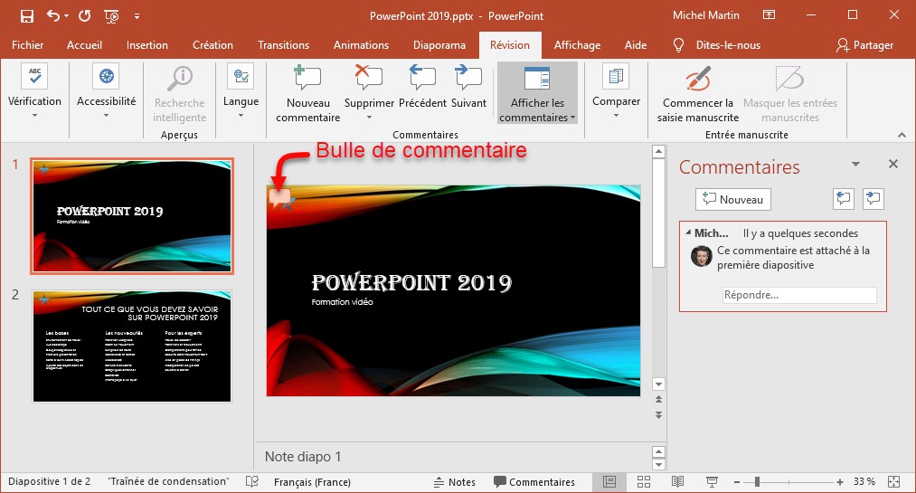Start ink with Commencer la saisie manuscrite
The image size is (916, 493).
tap(697, 81)
